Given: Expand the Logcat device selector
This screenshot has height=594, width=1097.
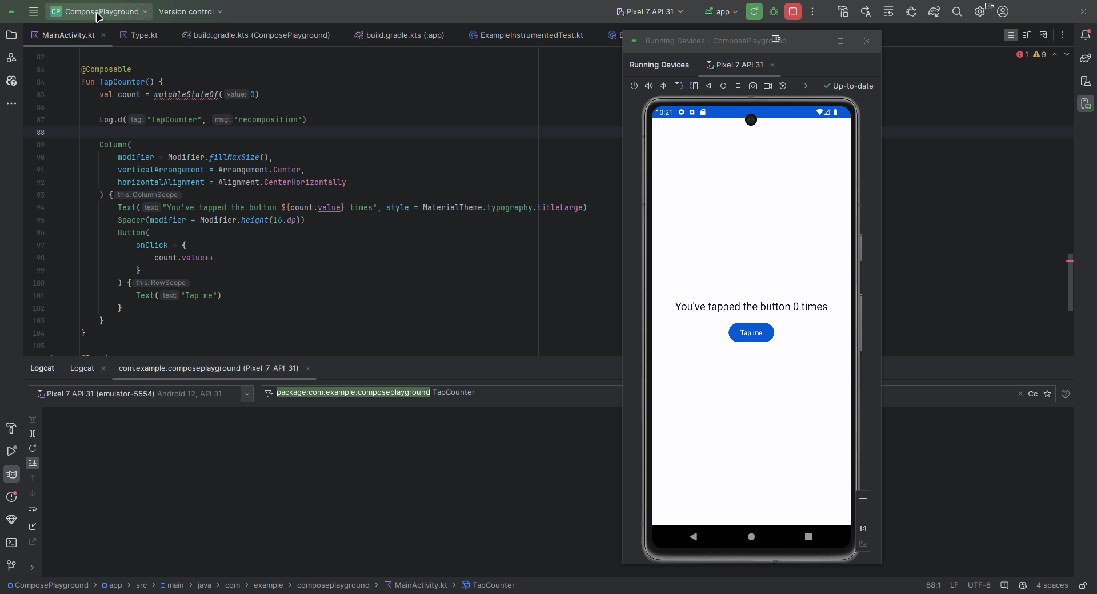Looking at the screenshot, I should pos(246,394).
